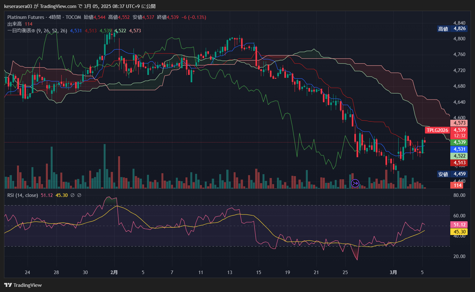Click the first ∅ symbol after RSI value 45.30
This screenshot has height=292, width=475.
[x=73, y=195]
